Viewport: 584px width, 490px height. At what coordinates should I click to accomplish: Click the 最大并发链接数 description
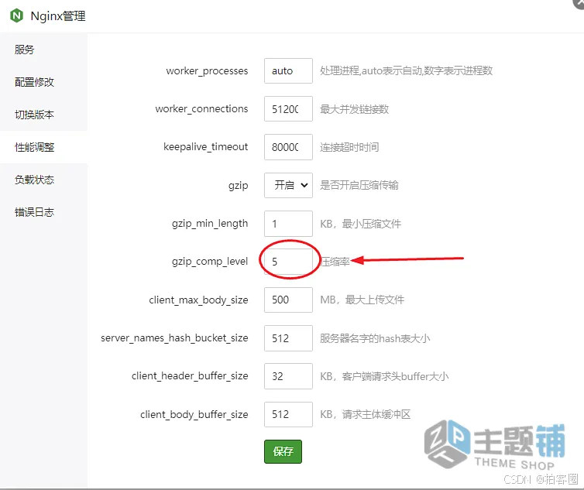tap(355, 109)
